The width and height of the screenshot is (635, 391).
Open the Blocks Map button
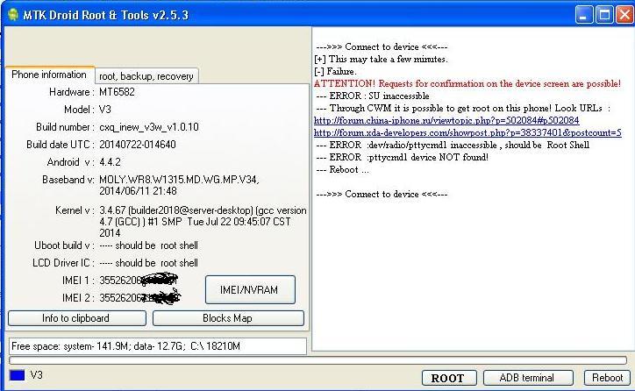[228, 318]
